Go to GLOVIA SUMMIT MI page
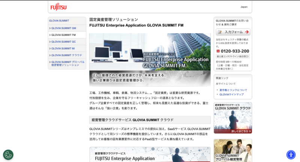Viewport: 300px width, 162px height. (63, 49)
